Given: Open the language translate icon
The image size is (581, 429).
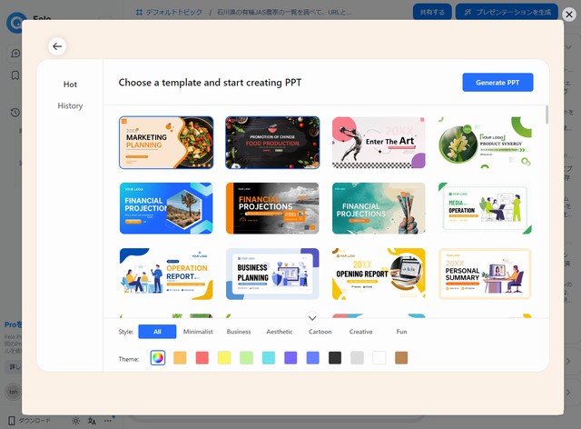Looking at the screenshot, I should (92, 421).
